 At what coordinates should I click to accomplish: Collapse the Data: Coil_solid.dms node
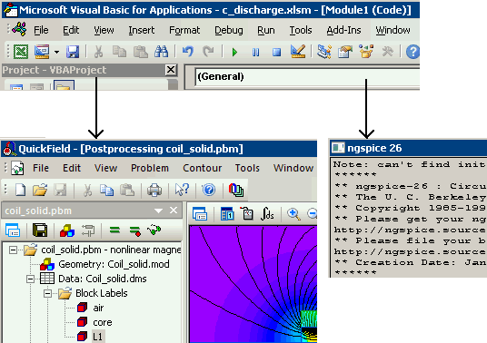[x=31, y=279]
